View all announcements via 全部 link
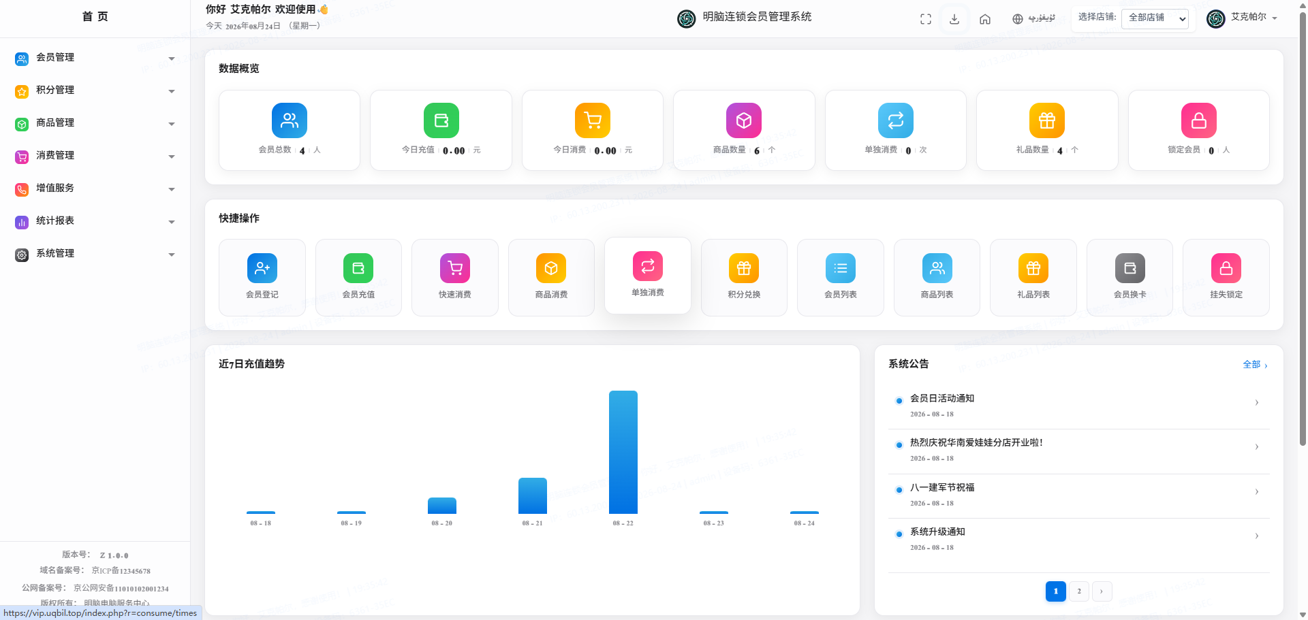Viewport: 1308px width, 620px height. pos(1255,365)
